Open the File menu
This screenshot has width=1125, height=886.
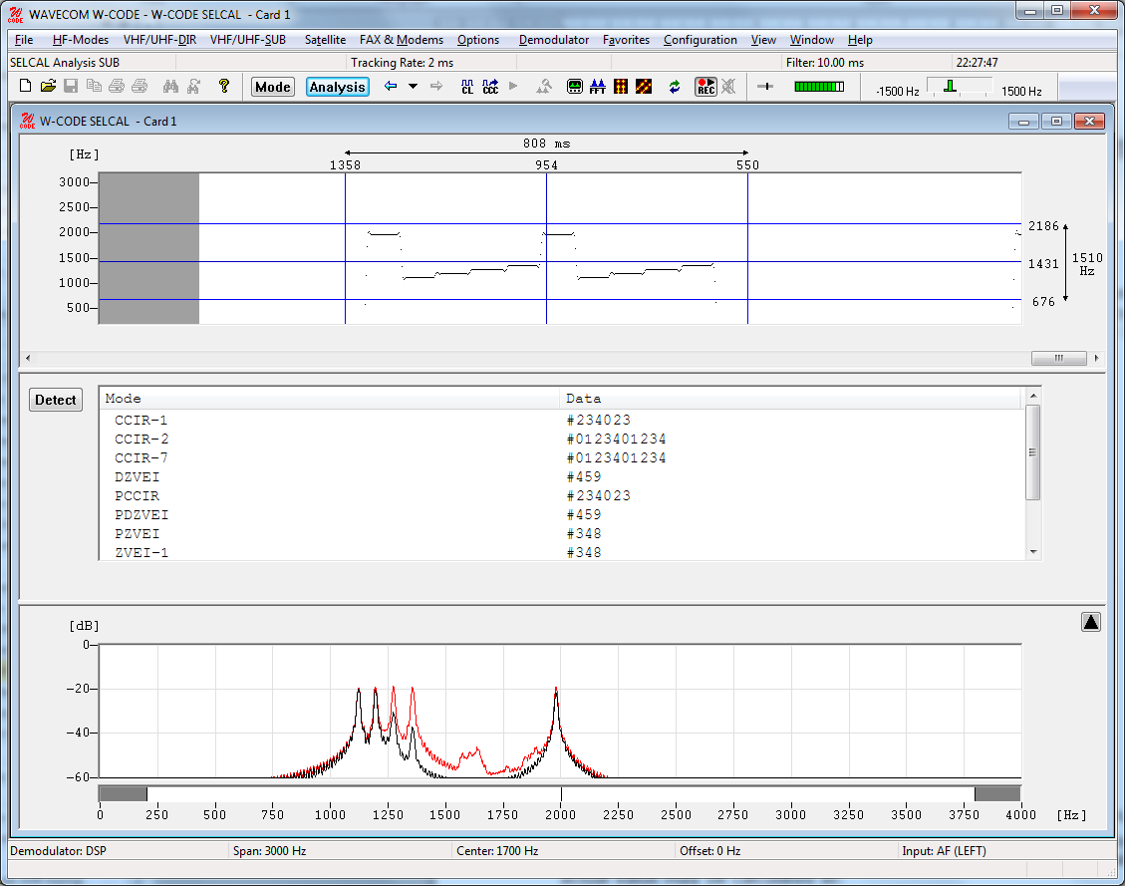[24, 40]
